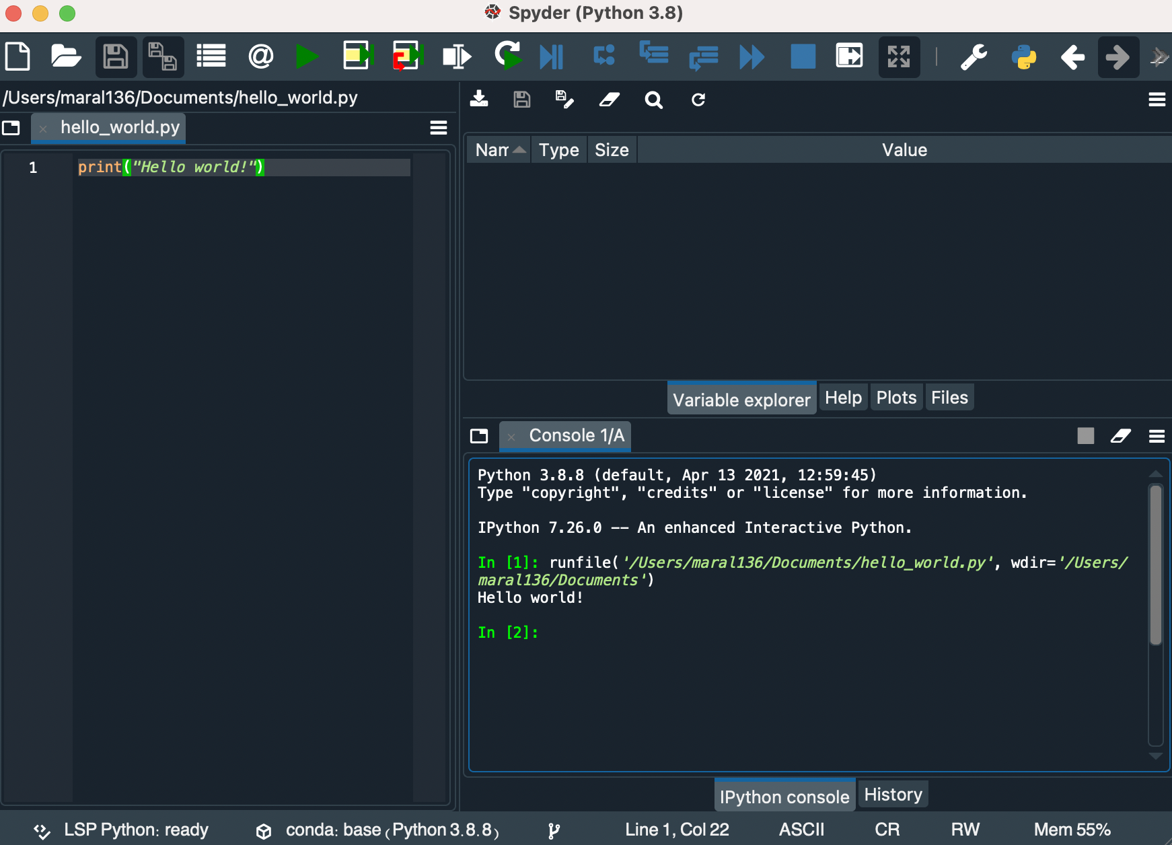Image resolution: width=1172 pixels, height=845 pixels.
Task: Run the file with green play icon
Action: pyautogui.click(x=307, y=57)
